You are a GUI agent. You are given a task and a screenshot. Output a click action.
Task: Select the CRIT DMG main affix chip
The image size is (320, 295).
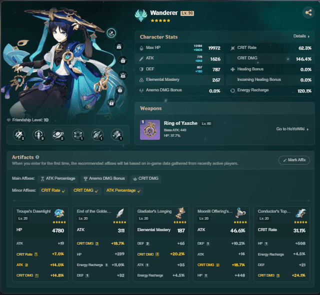pyautogui.click(x=145, y=179)
